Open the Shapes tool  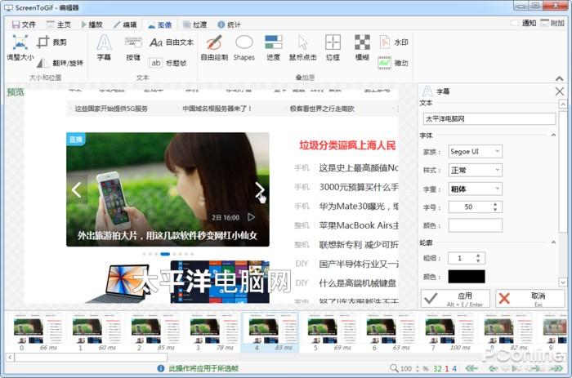pyautogui.click(x=244, y=47)
